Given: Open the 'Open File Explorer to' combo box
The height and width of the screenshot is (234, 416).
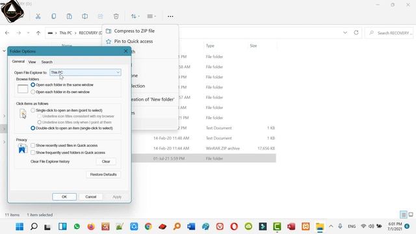Looking at the screenshot, I should [x=85, y=72].
